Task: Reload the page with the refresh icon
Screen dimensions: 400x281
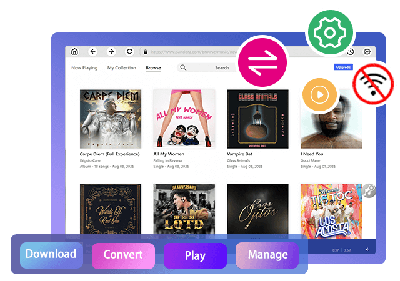Action: 129,51
